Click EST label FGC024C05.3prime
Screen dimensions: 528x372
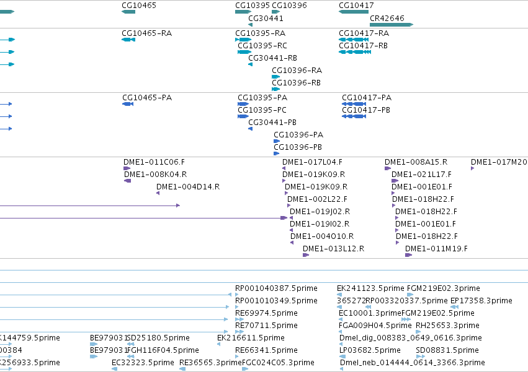[278, 363]
